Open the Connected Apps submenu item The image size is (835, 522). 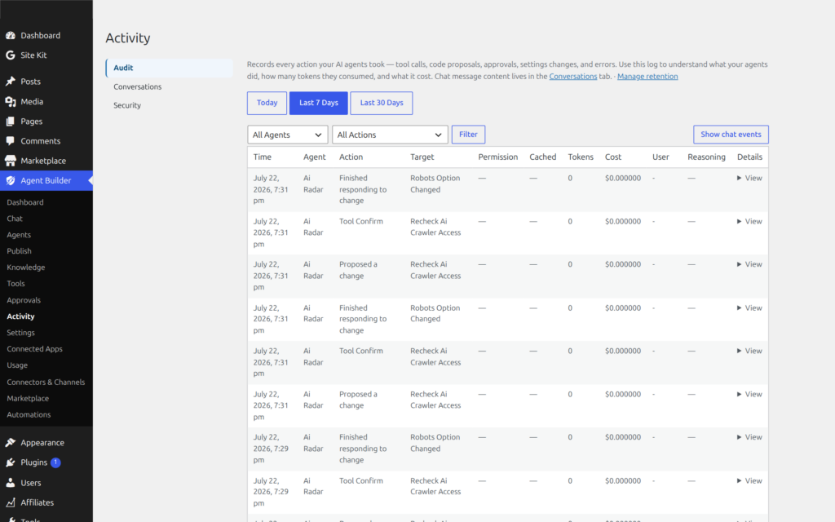click(34, 349)
